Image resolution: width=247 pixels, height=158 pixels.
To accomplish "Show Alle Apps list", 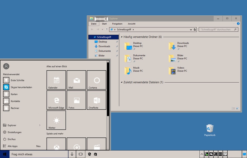I will 10,146.
